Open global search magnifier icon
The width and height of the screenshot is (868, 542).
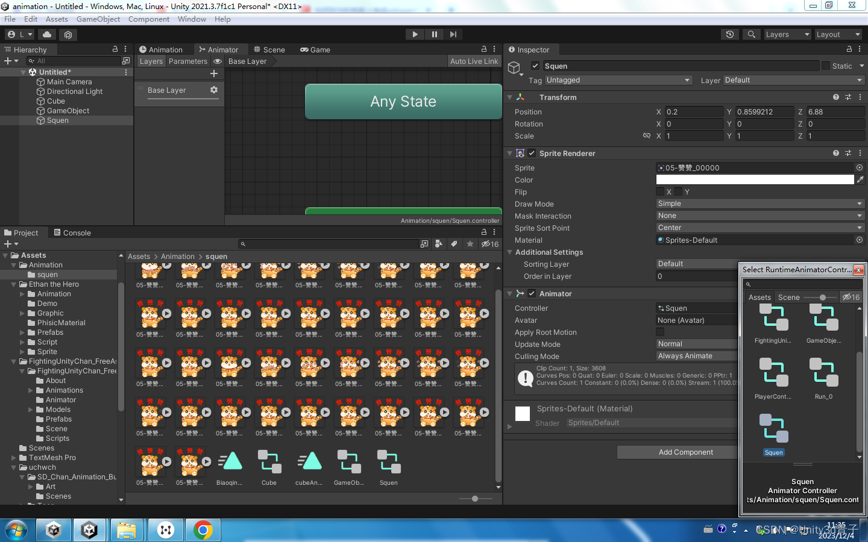751,34
